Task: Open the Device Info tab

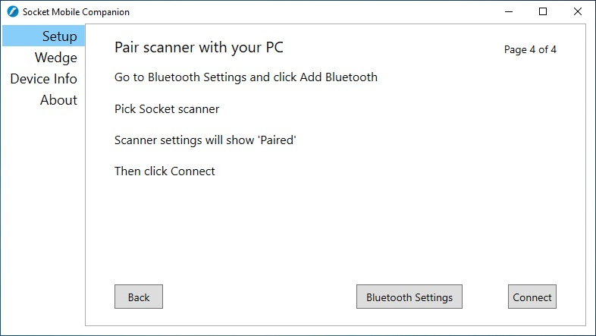Action: point(44,79)
